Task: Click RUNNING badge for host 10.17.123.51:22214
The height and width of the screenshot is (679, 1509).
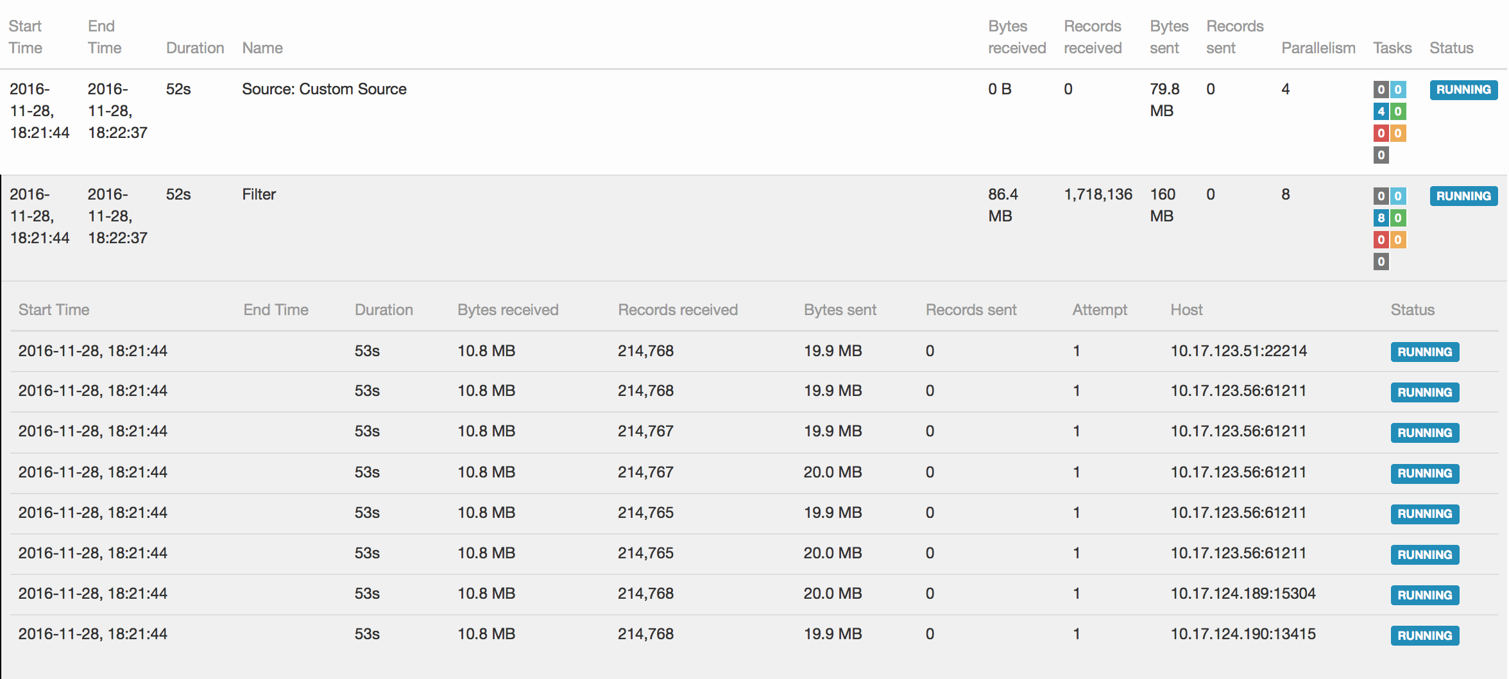Action: point(1425,352)
